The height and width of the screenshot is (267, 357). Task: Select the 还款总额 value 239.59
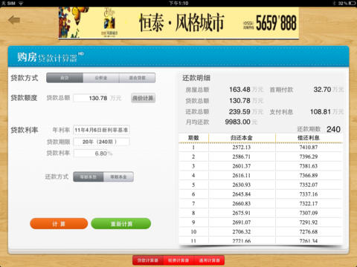(239, 112)
